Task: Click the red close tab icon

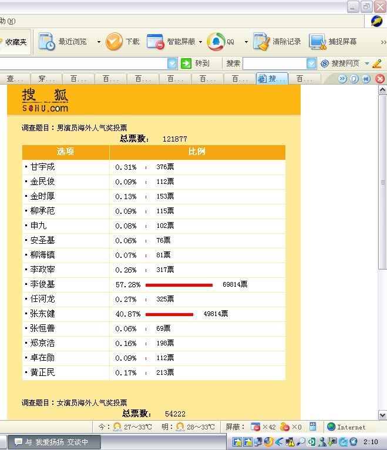Action: [x=380, y=79]
